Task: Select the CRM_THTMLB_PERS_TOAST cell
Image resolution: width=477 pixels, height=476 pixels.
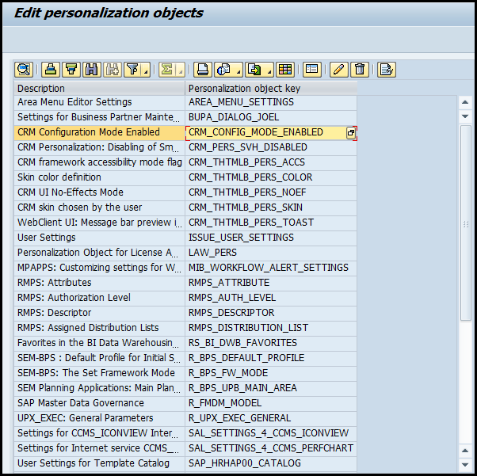Action: [x=271, y=223]
